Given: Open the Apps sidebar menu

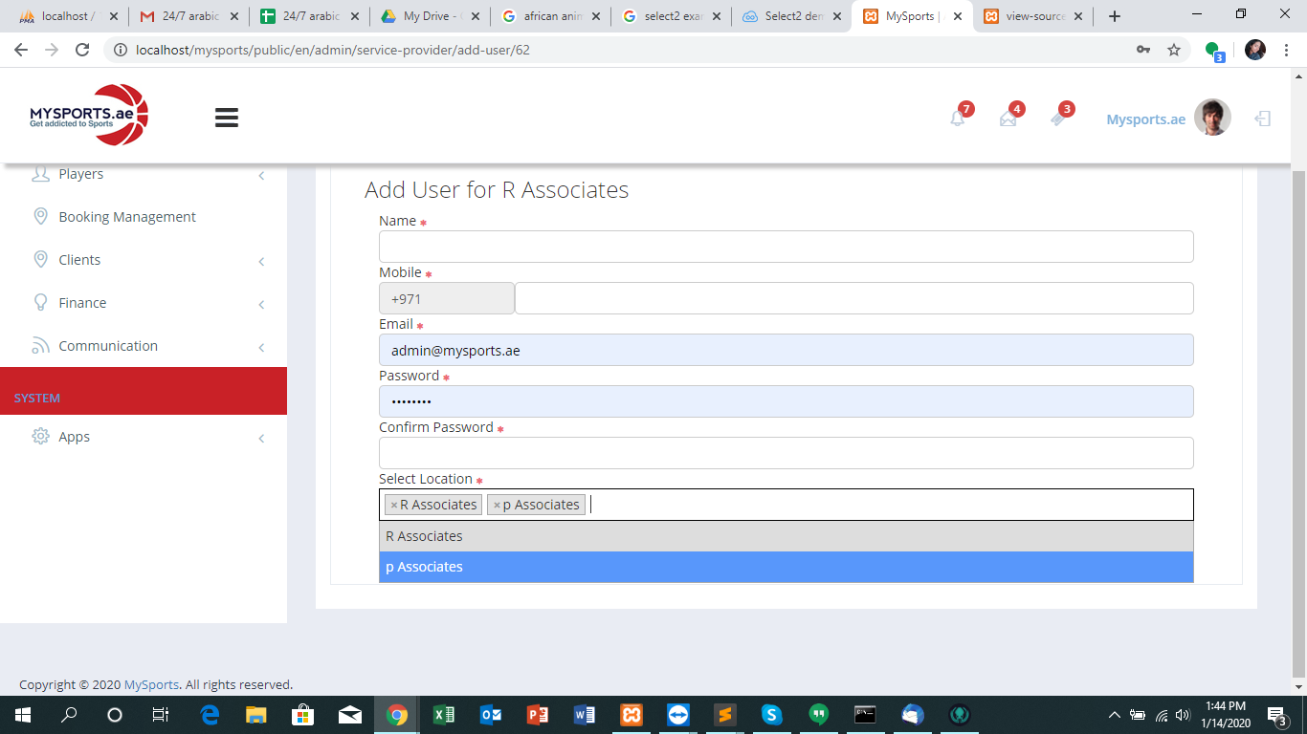Looking at the screenshot, I should pyautogui.click(x=74, y=437).
